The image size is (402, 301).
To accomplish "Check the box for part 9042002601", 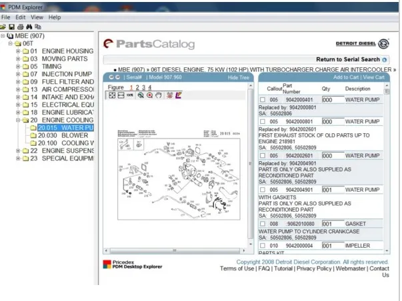I will coord(263,156).
